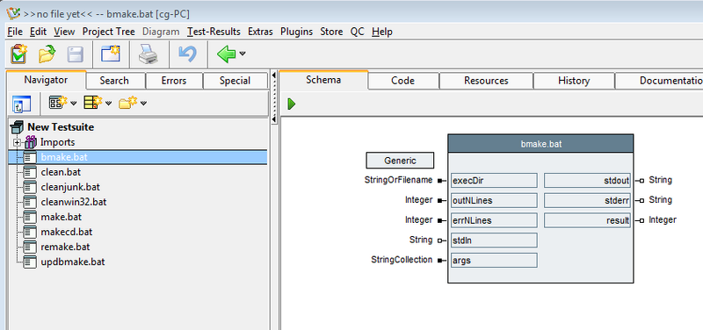Open the dropdown beside the green Back arrow
Screen dimensions: 703x330
(243, 54)
